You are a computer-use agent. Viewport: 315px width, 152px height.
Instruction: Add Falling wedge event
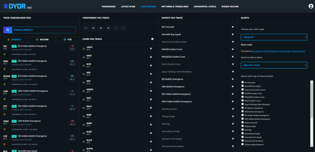[233, 116]
